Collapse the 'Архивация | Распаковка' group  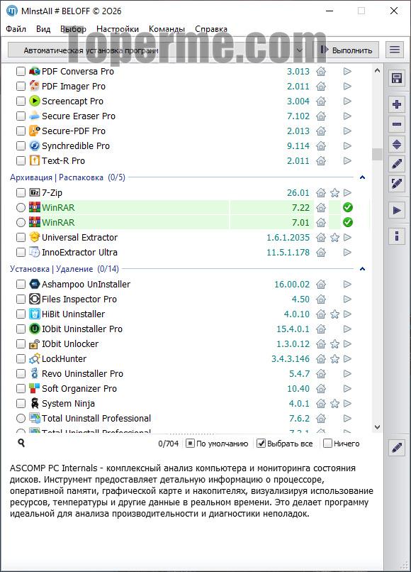tap(362, 177)
